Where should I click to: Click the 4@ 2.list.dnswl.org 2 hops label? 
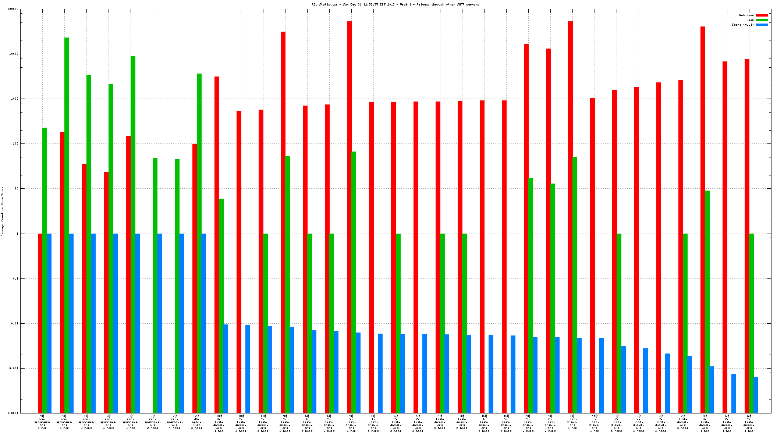click(418, 423)
